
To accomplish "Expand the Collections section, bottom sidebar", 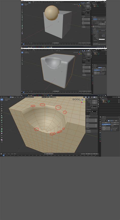I will point(88,130).
